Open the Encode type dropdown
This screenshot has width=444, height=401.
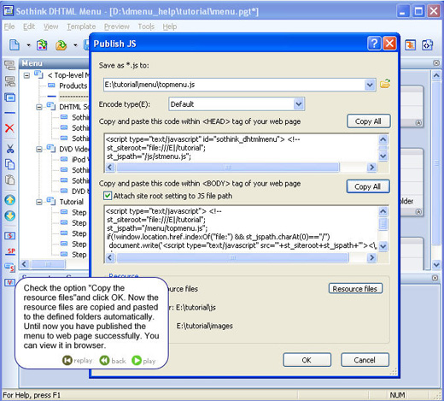coord(299,104)
